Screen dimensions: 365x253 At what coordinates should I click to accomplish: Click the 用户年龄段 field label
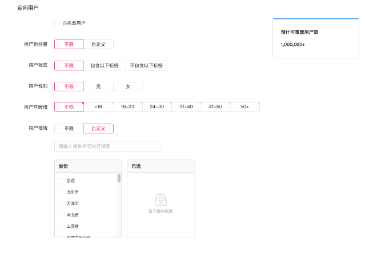point(35,107)
